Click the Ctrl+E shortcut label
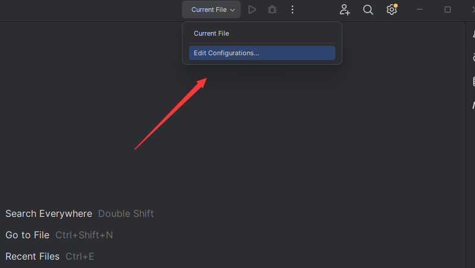Viewport: 475px width, 268px height. click(80, 256)
